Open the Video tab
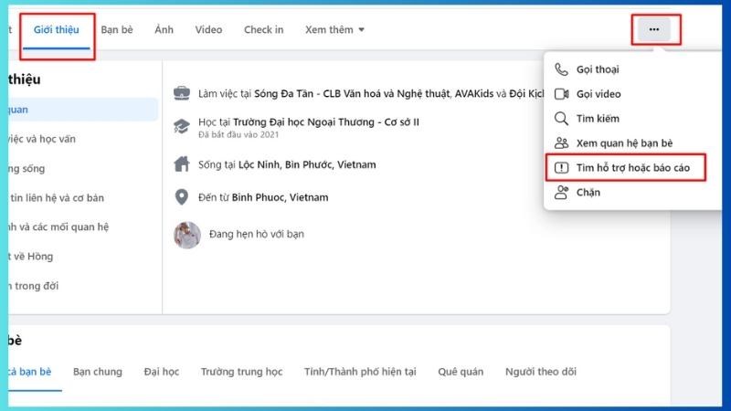The height and width of the screenshot is (411, 731). (208, 30)
